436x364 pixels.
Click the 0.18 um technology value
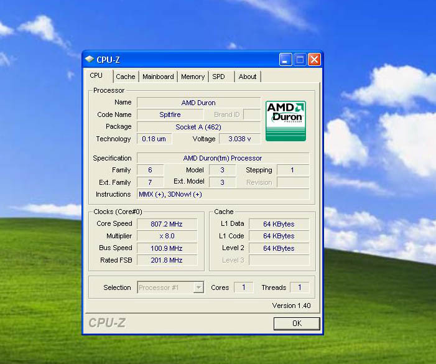point(154,139)
